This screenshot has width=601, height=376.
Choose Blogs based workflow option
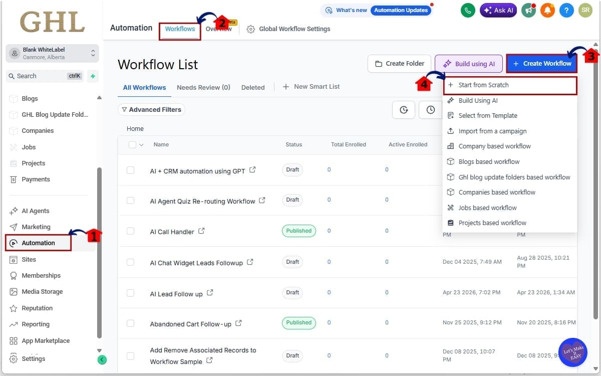pyautogui.click(x=510, y=162)
